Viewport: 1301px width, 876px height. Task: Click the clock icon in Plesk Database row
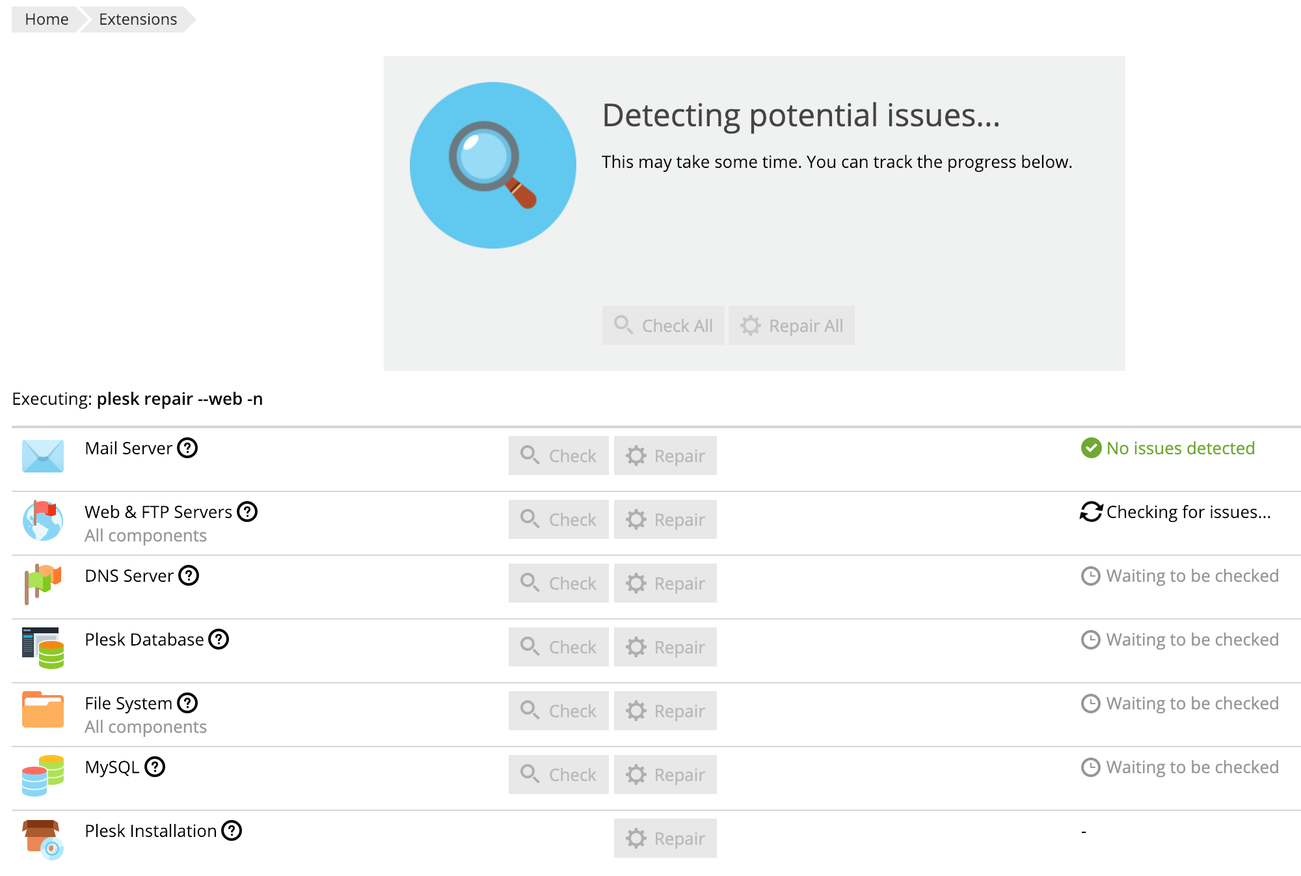coord(1090,640)
